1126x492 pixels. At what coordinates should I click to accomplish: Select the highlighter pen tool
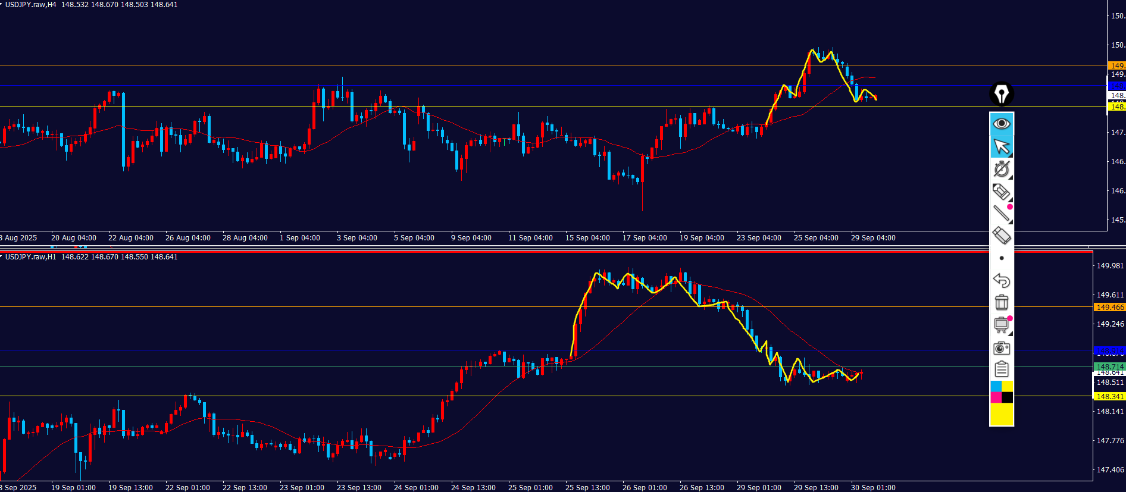[1002, 192]
